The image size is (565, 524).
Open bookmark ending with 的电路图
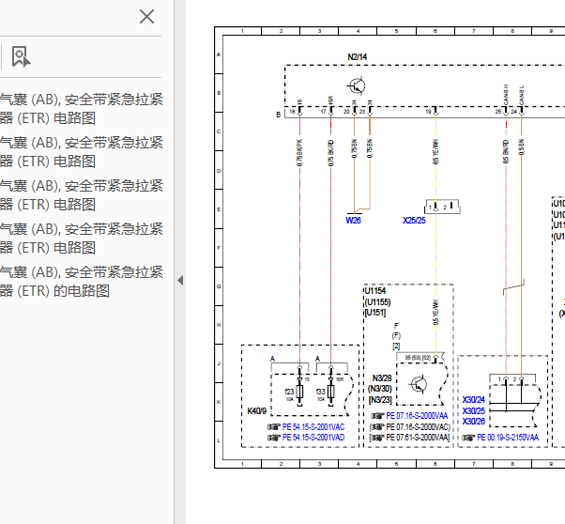click(82, 282)
